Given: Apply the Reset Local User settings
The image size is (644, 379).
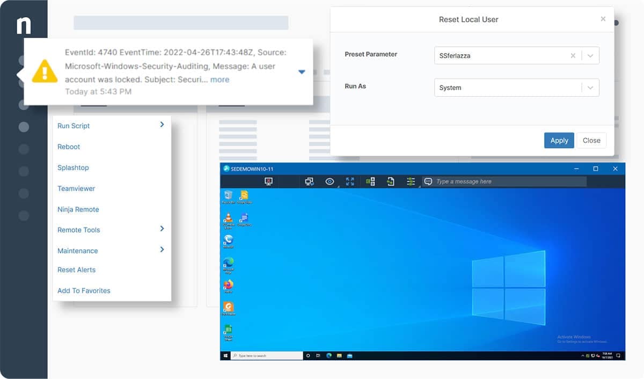Looking at the screenshot, I should coord(559,140).
